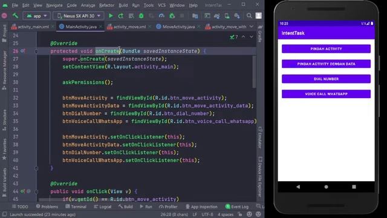Click the Attach Debugger to Android Process icon

[x=172, y=16]
